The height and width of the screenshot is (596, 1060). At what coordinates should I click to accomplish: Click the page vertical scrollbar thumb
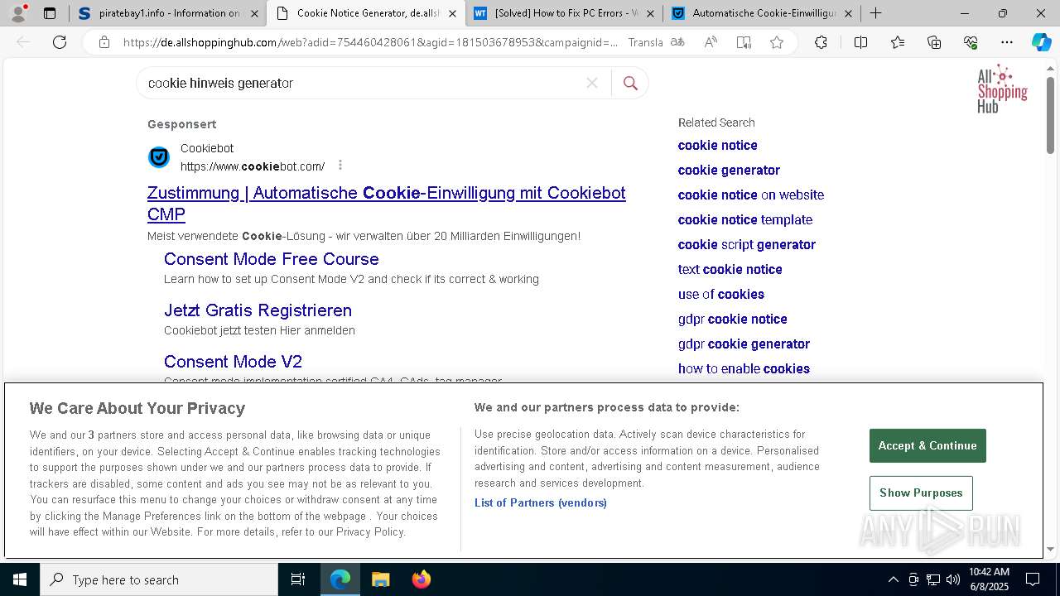[1050, 114]
